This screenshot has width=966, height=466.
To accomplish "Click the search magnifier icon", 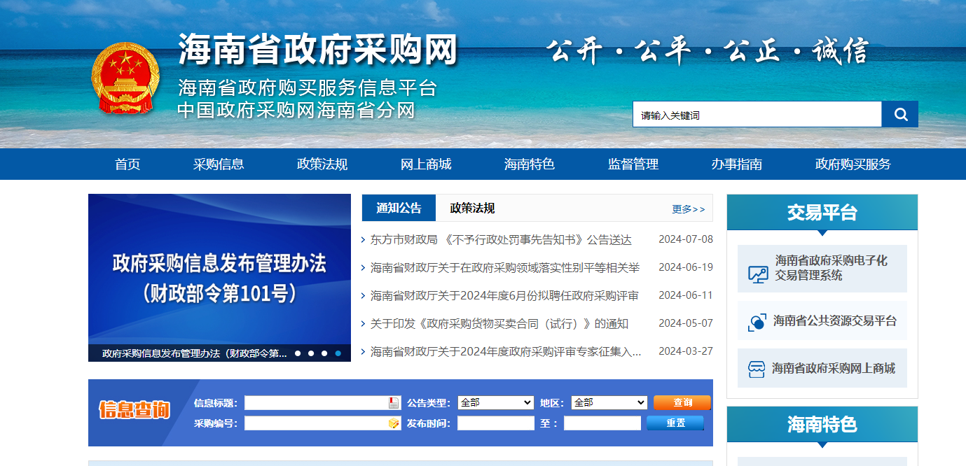I will [x=900, y=113].
